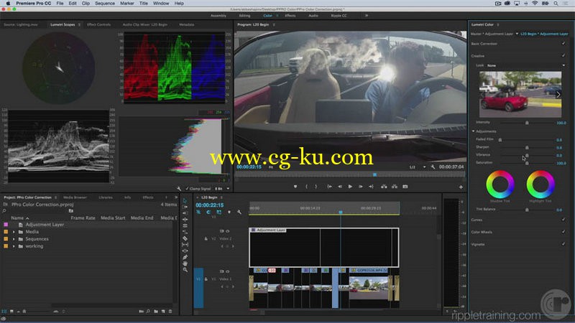Switch to the Media Browser tab
This screenshot has width=575, height=323.
click(75, 197)
